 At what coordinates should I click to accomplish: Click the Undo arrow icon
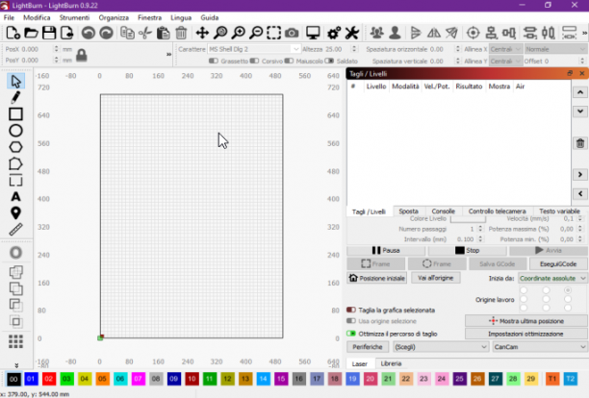tap(89, 33)
